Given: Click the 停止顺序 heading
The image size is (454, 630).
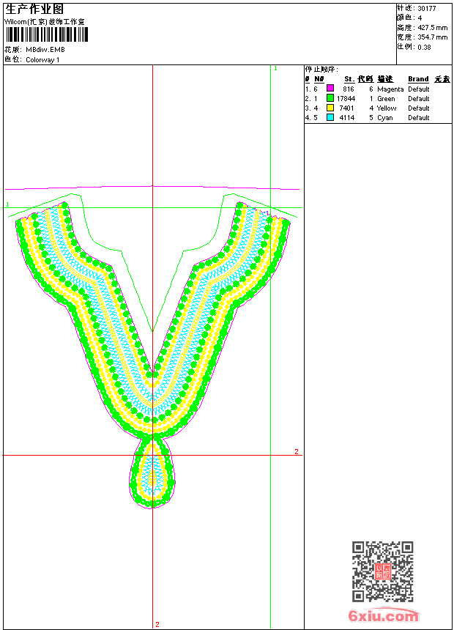Looking at the screenshot, I should (x=321, y=70).
